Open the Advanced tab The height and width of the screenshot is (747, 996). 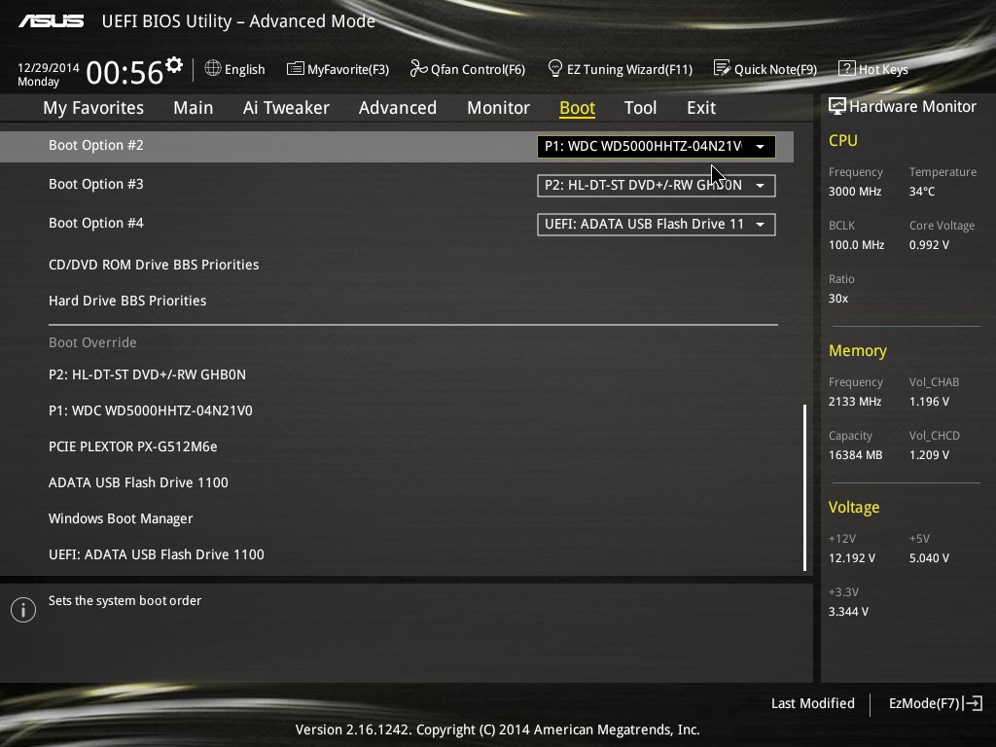click(x=398, y=108)
